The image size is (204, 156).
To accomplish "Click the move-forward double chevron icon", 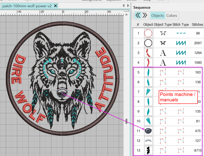I will [x=145, y=15].
